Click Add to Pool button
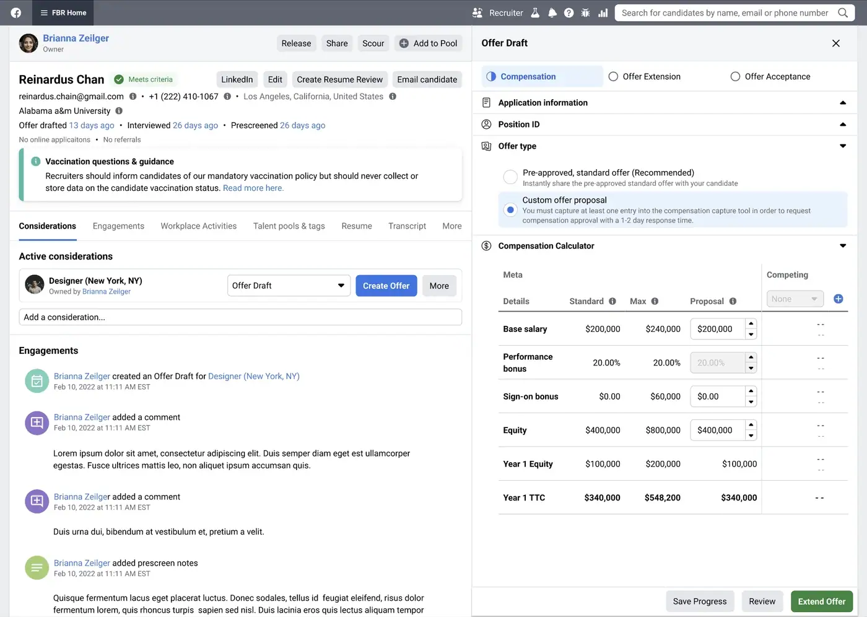Screen dimensions: 867x617 pyautogui.click(x=429, y=43)
